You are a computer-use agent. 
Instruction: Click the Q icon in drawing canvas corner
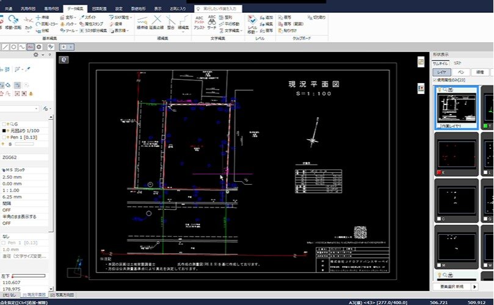(x=64, y=60)
